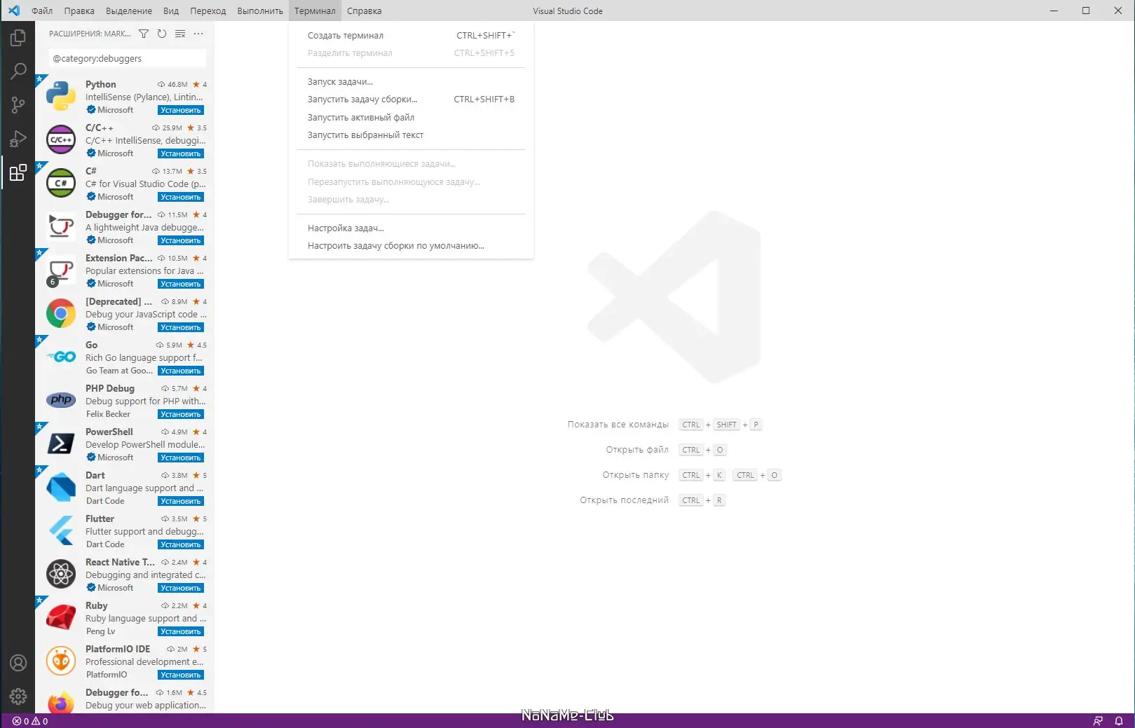Viewport: 1135px width, 728px height.
Task: Click the VS Code logo in title bar
Action: pos(13,11)
